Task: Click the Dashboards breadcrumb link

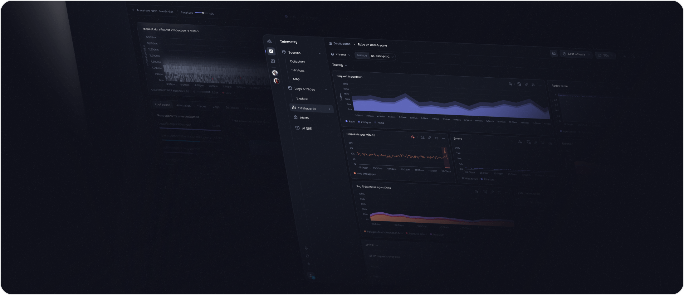Action: (x=342, y=44)
